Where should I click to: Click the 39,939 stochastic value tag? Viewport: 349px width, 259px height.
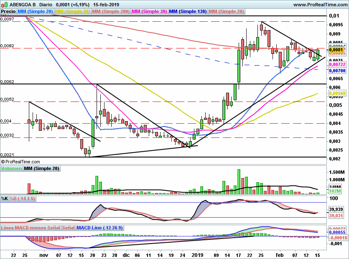click(336, 209)
